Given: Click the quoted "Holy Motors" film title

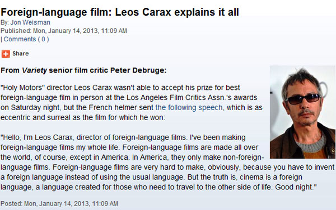Looking at the screenshot, I should (22, 88).
